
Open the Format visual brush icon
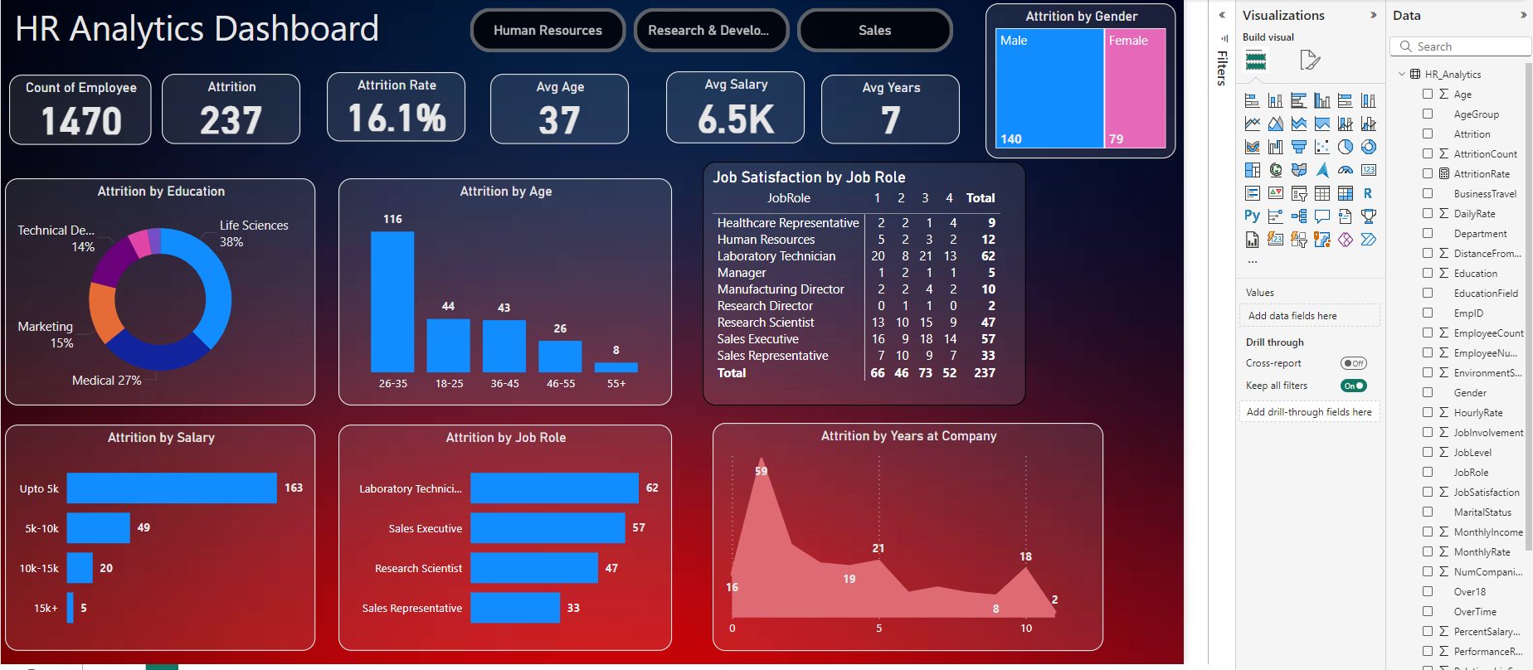point(1310,60)
